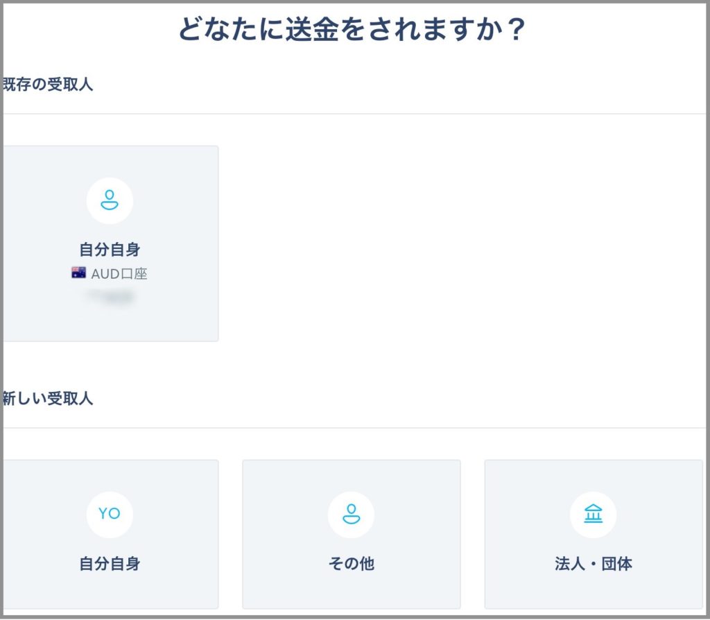Click the person icon in existing recipient card
Image resolution: width=710 pixels, height=620 pixels.
tap(110, 200)
